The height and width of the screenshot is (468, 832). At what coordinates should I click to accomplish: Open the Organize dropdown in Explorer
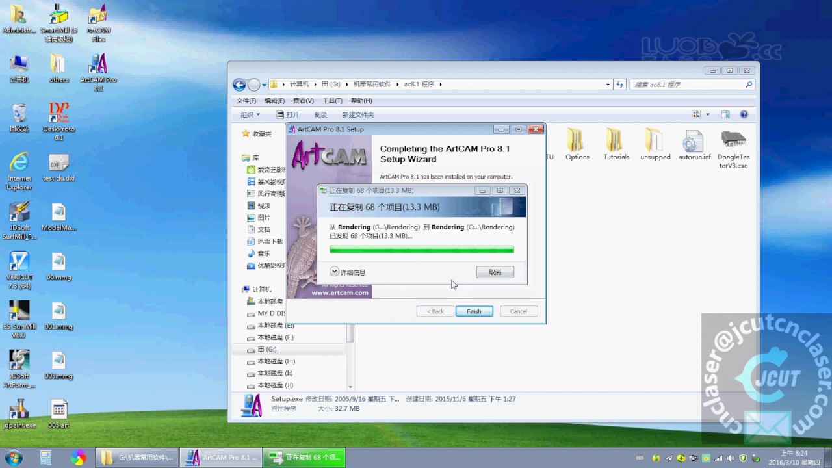[x=250, y=114]
